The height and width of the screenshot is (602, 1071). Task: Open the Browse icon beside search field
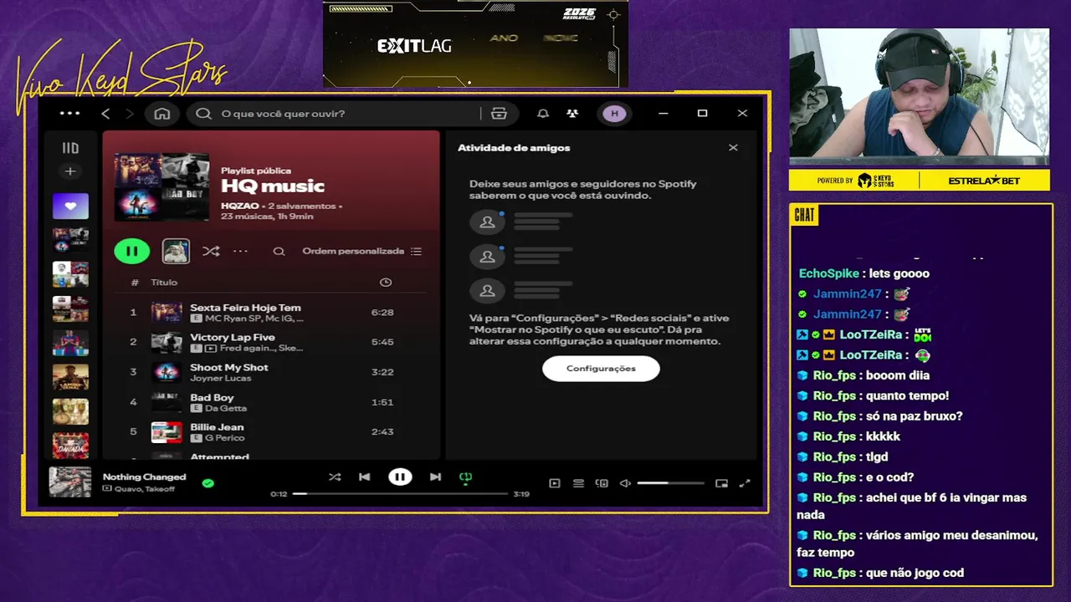click(x=500, y=114)
